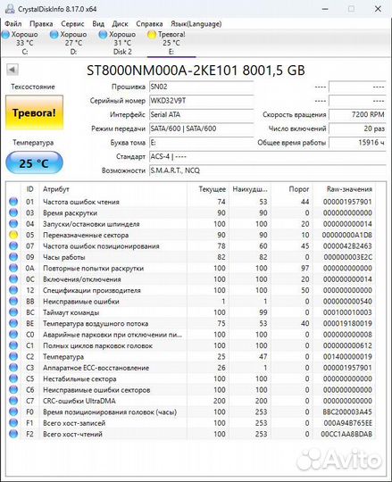Viewport: 392px width, 482px height.
Task: Click status icon for Часы работы row
Action: coord(13,257)
